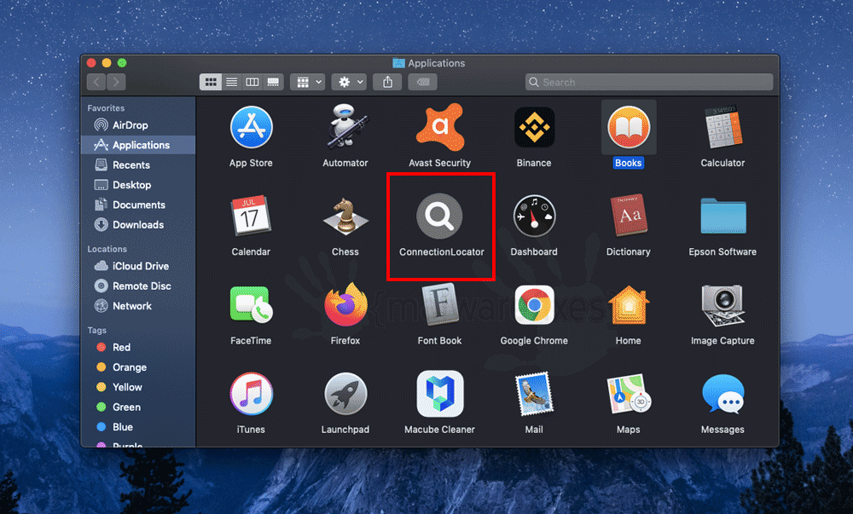Image resolution: width=853 pixels, height=514 pixels.
Task: Select the Epson Software folder icon
Action: point(723,216)
